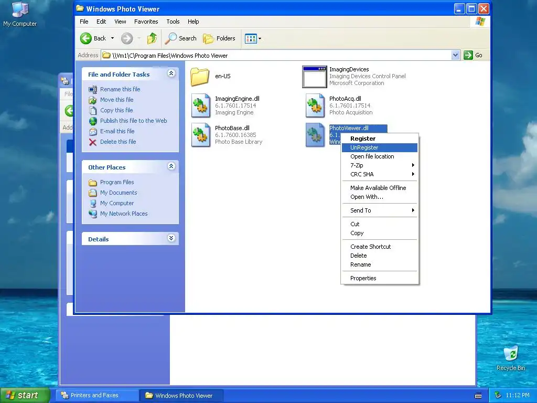The image size is (537, 403).
Task: Expand the Details panel
Action: 171,238
